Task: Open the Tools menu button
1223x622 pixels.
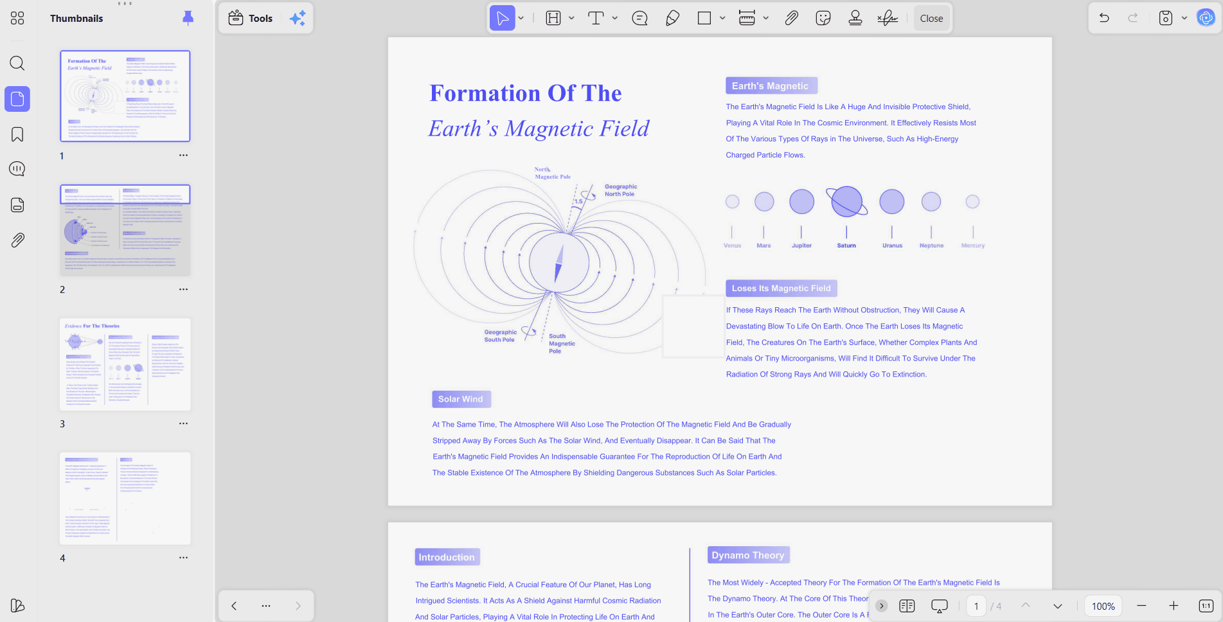Action: coord(251,18)
